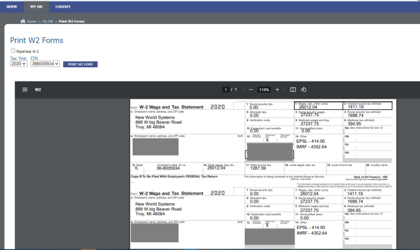The image size is (420, 250).
Task: Click the PRINT W2 FORM button
Action: (x=80, y=64)
